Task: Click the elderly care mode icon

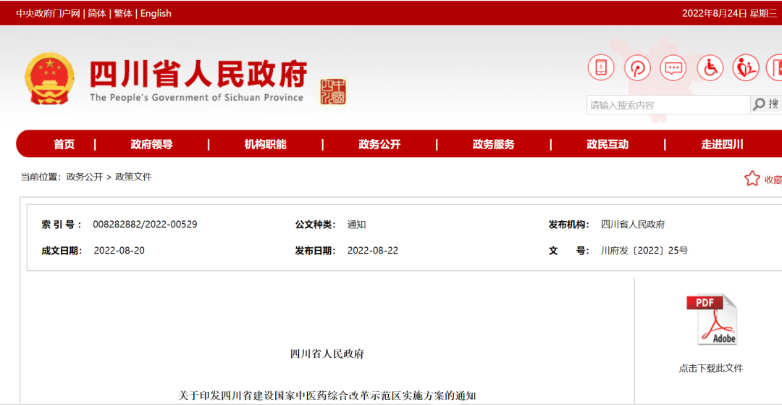Action: (x=746, y=67)
